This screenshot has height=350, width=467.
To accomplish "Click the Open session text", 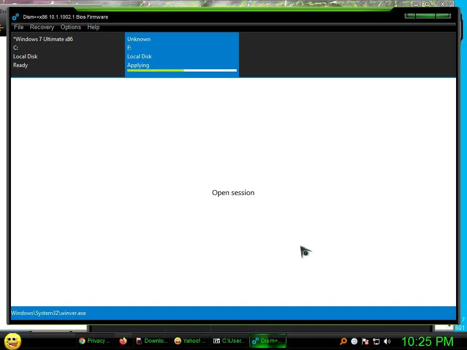I will tap(233, 193).
